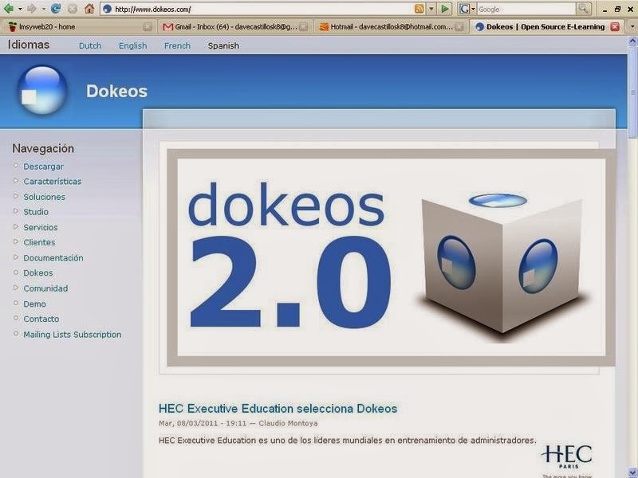Open the Comunidad navigation link
This screenshot has height=478, width=638.
coord(45,288)
